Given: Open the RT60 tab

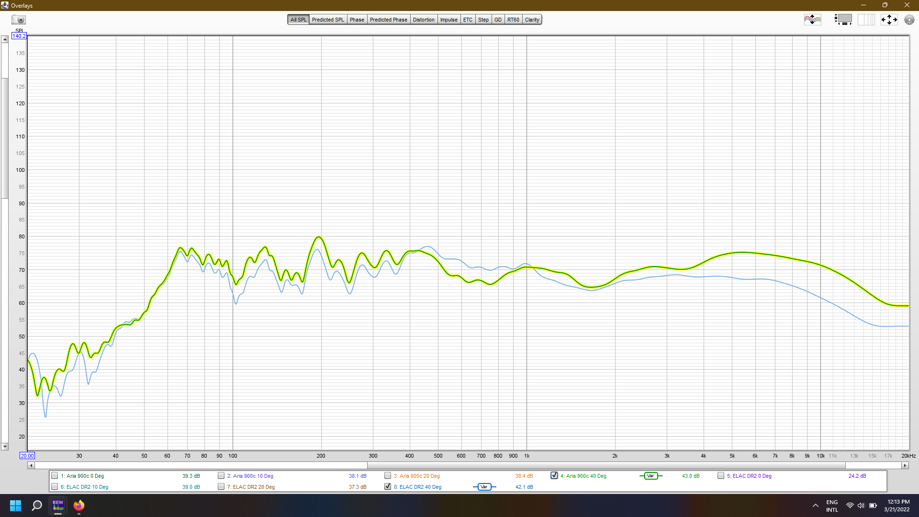Looking at the screenshot, I should 513,20.
